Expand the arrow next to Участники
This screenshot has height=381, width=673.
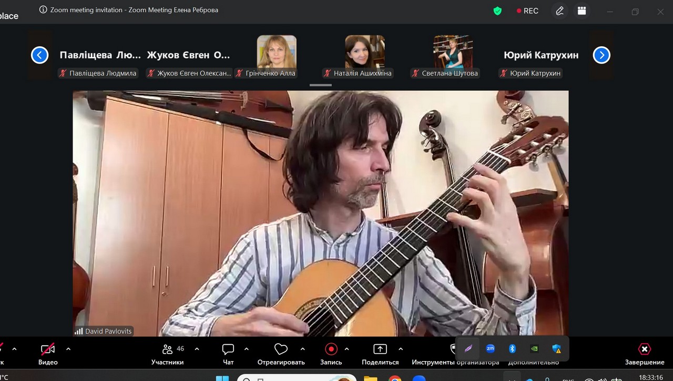197,349
